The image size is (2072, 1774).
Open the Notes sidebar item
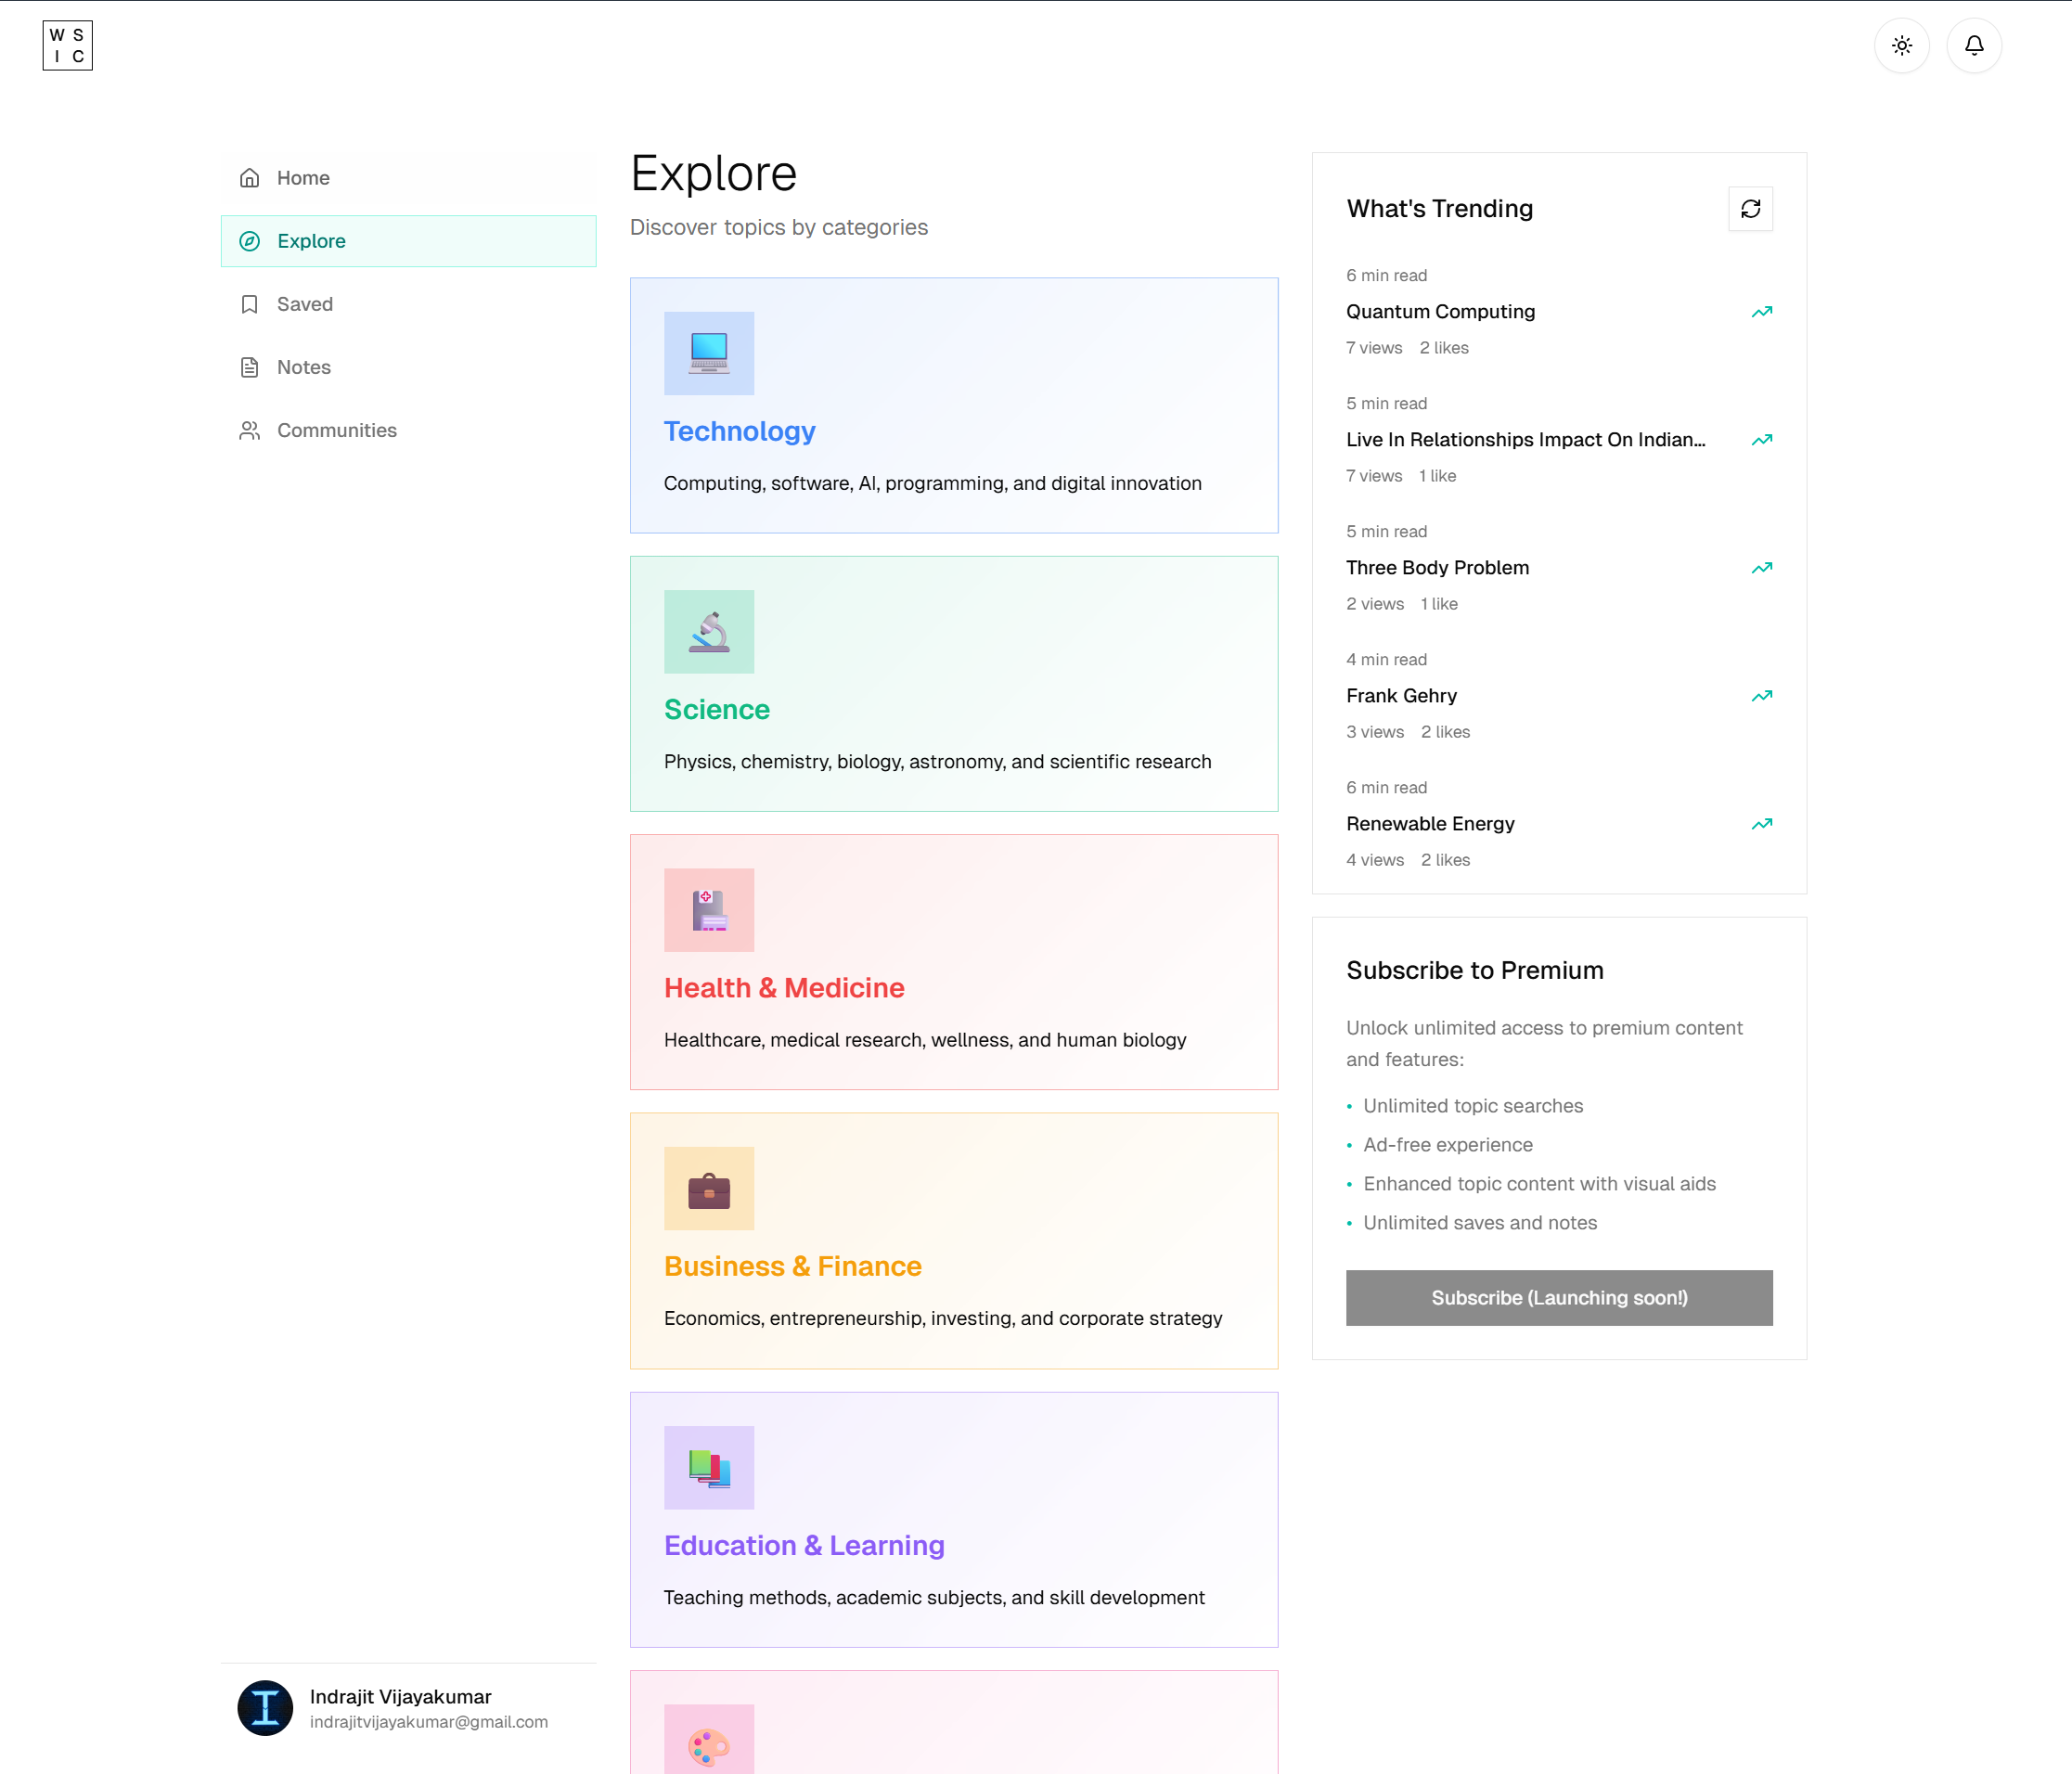point(303,367)
